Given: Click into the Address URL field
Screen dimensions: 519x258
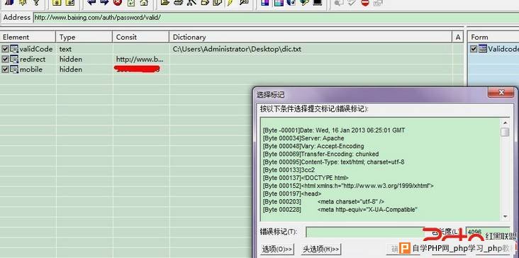Looking at the screenshot, I should (x=276, y=18).
